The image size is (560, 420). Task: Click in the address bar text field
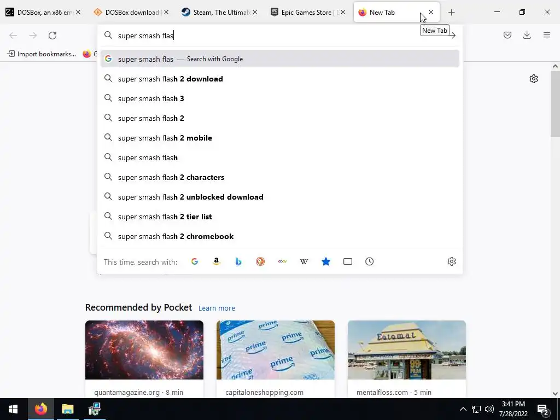click(278, 36)
